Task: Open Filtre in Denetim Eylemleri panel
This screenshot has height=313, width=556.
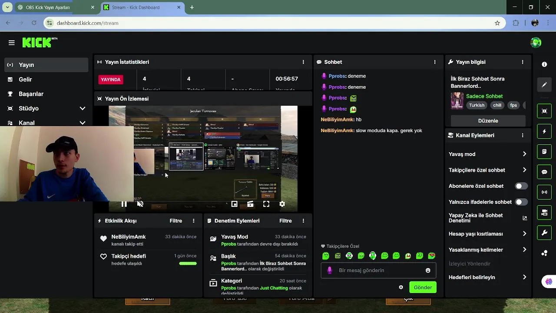Action: [285, 221]
